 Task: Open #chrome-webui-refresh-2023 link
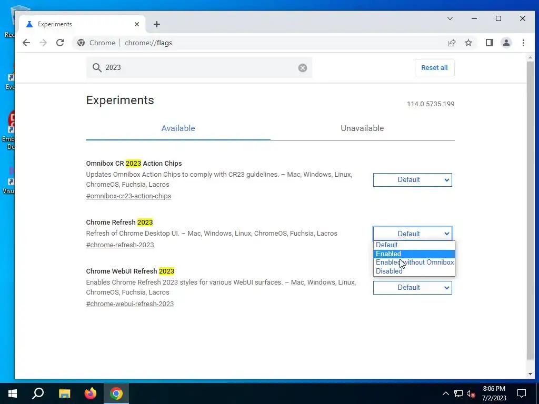[130, 304]
